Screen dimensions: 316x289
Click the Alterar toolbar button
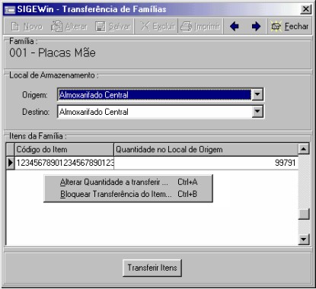(69, 26)
